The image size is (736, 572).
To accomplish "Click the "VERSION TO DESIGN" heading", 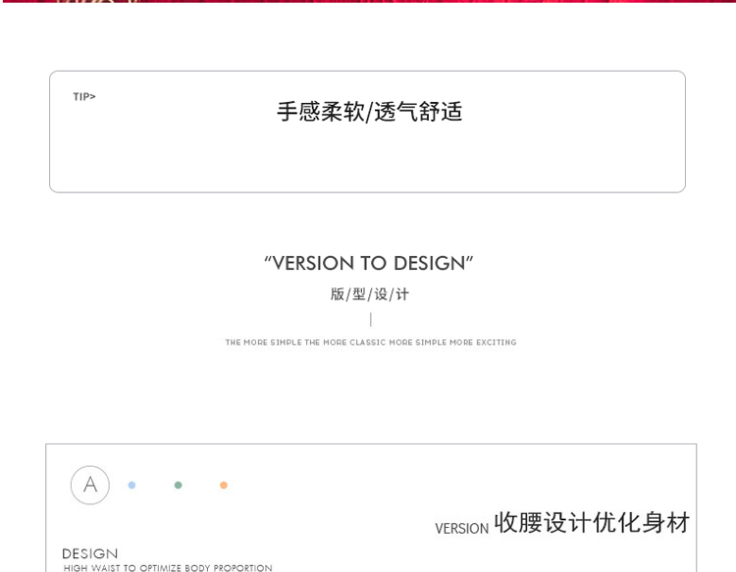I will (x=368, y=263).
